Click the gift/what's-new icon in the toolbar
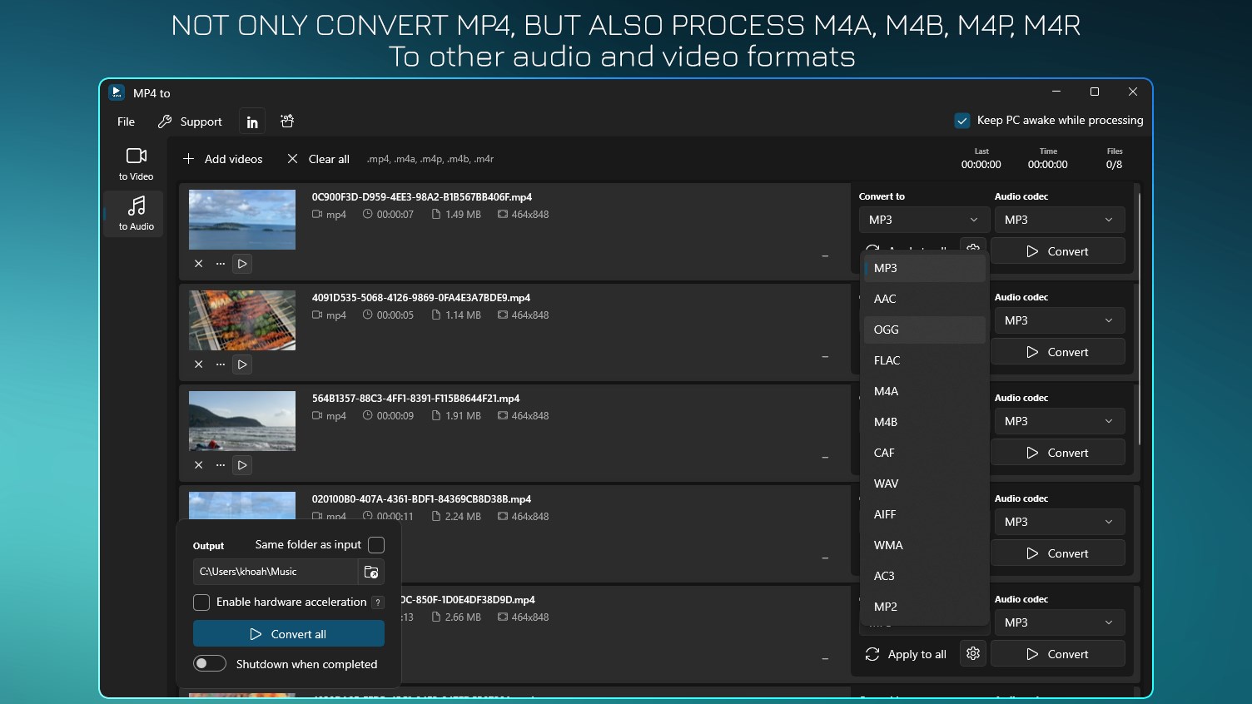 click(x=286, y=121)
